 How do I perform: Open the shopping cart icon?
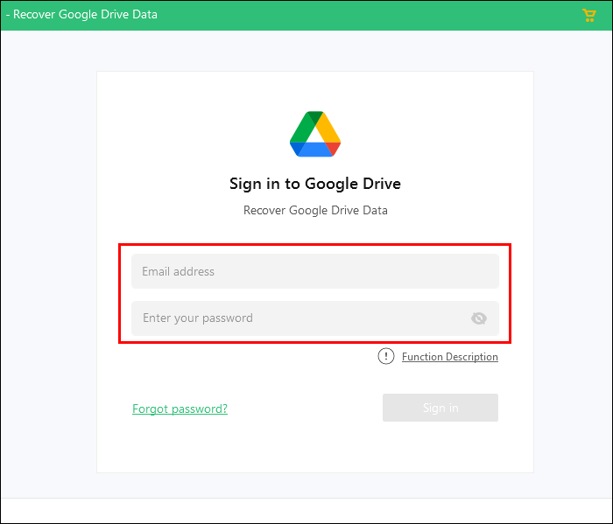tap(588, 15)
